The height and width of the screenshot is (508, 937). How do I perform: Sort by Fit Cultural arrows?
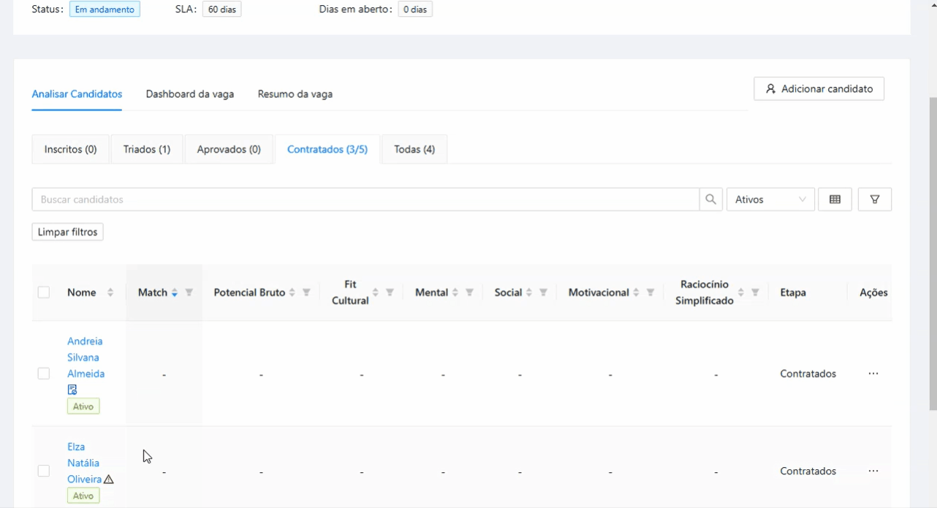tap(376, 292)
